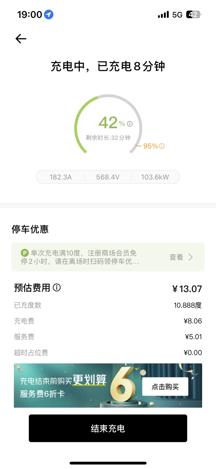
Task: Tap the 182.3A current reading
Action: (61, 177)
